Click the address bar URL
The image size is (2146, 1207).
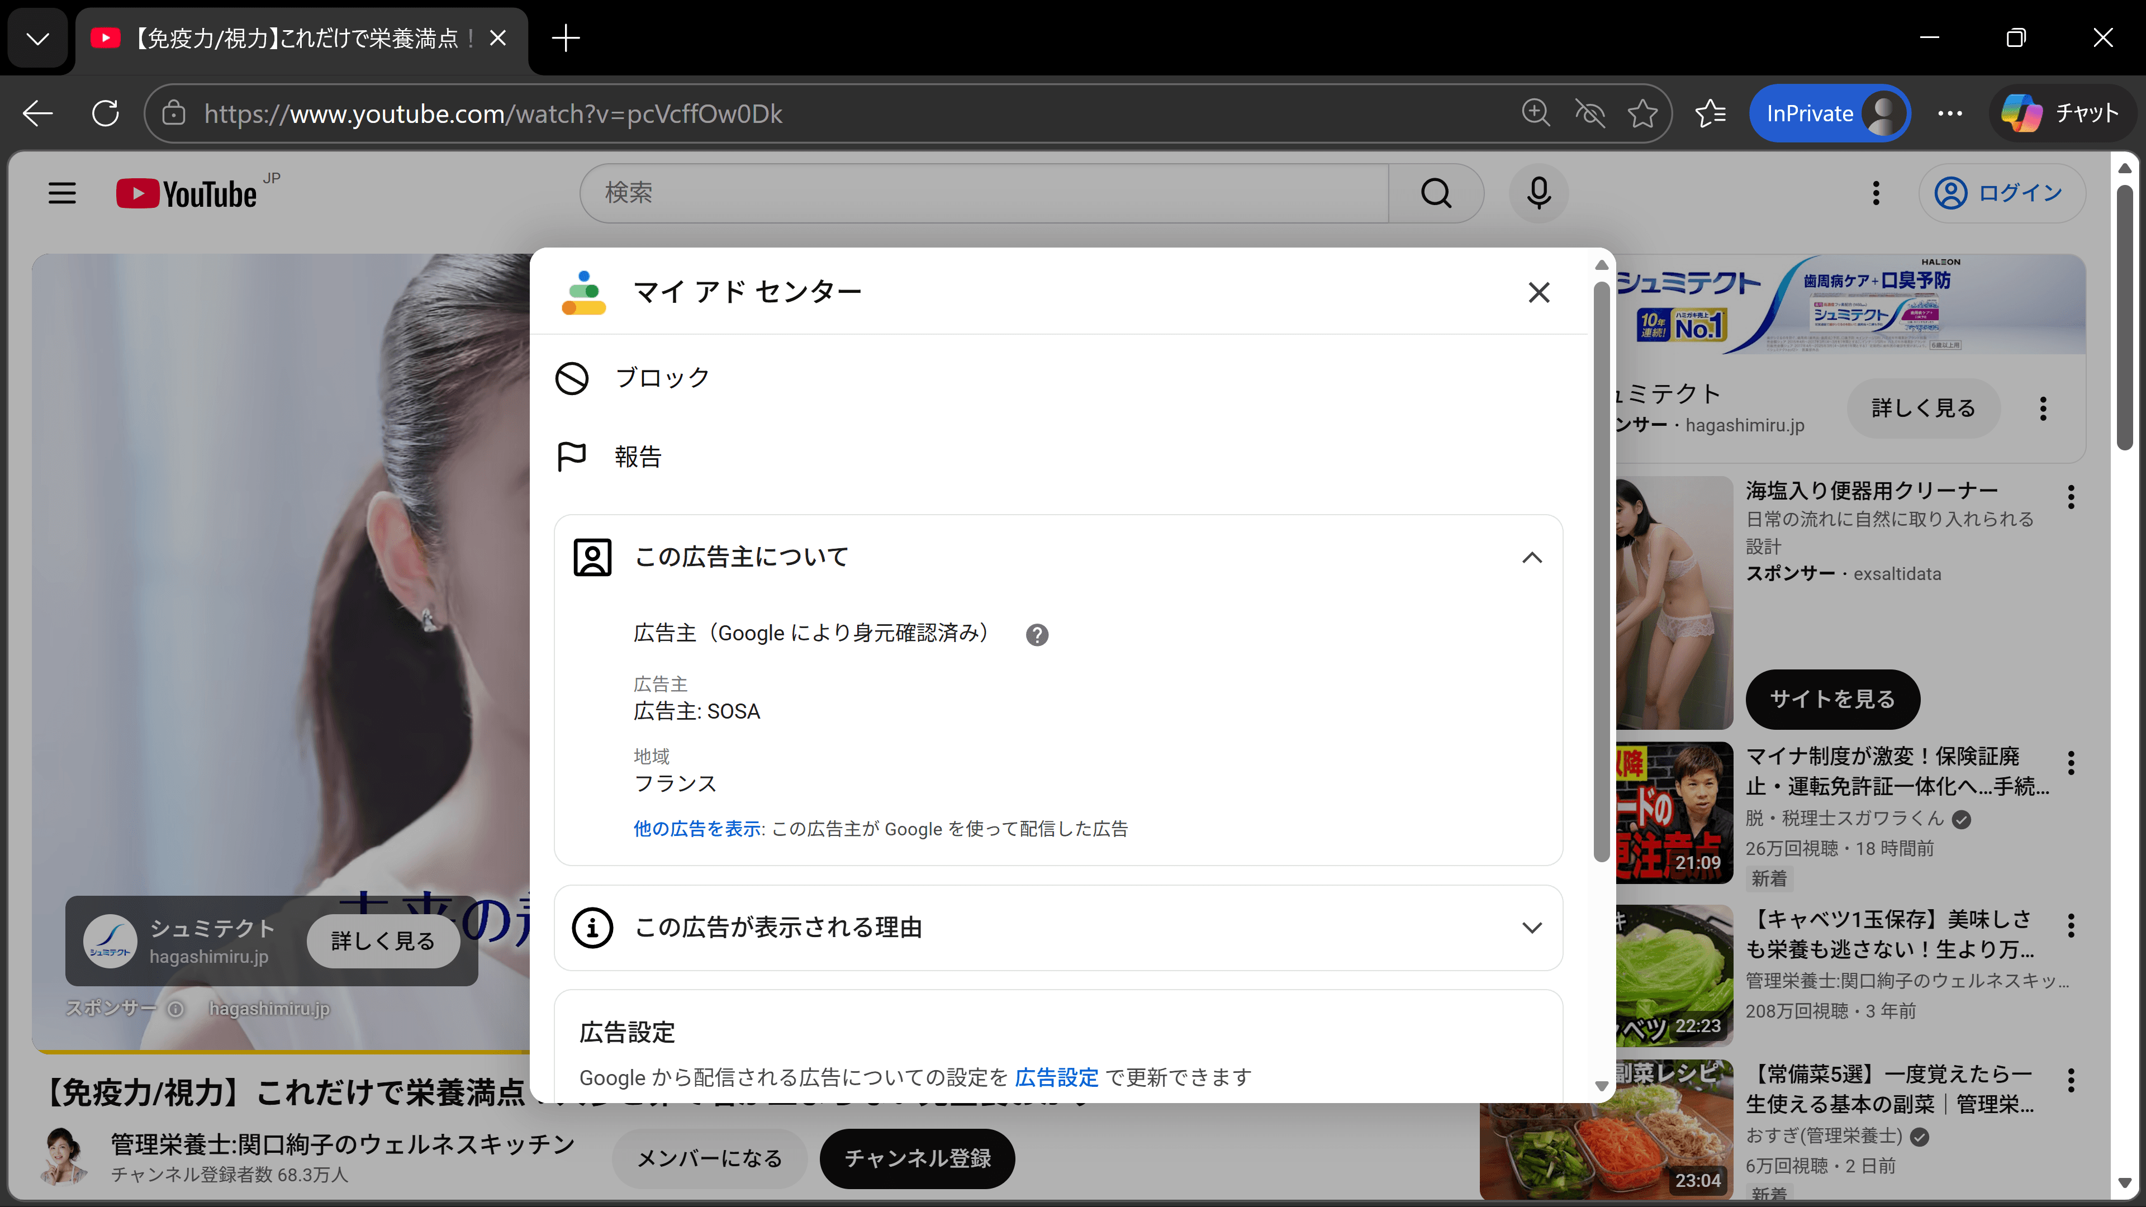[493, 113]
